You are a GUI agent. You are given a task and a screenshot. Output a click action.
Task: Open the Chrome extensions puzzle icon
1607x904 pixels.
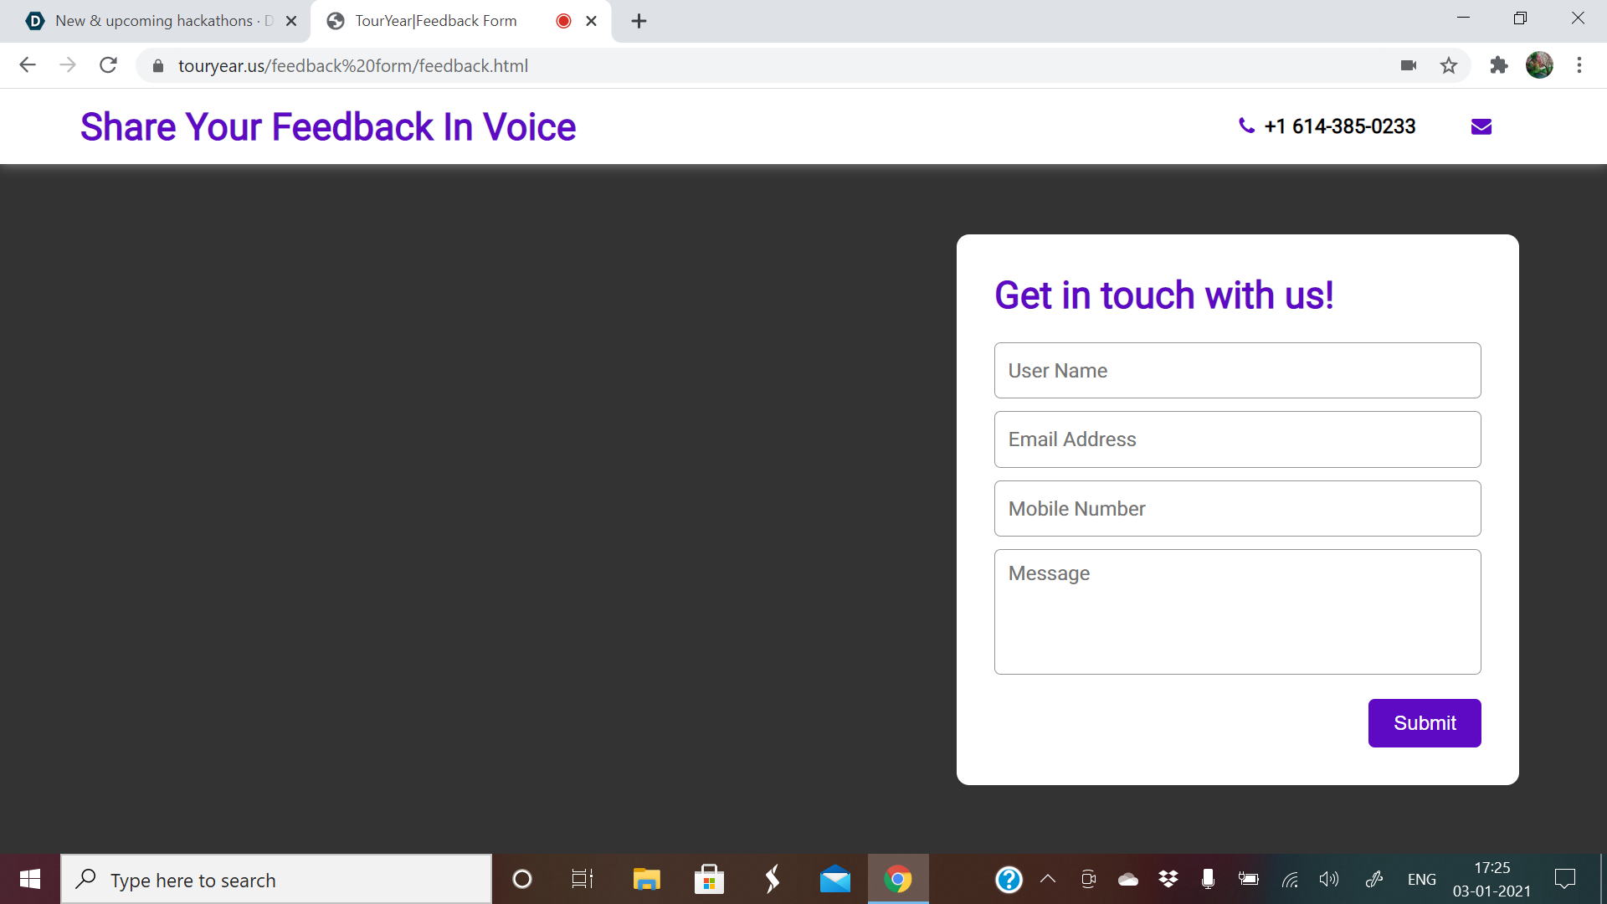point(1498,65)
